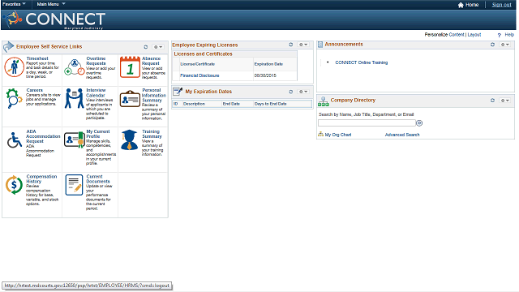Click the Overtime Requests title link
This screenshot has width=519, height=292.
point(96,61)
